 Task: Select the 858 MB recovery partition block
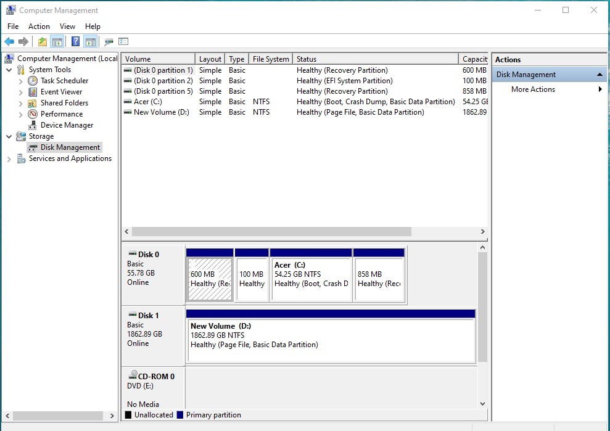(x=379, y=276)
